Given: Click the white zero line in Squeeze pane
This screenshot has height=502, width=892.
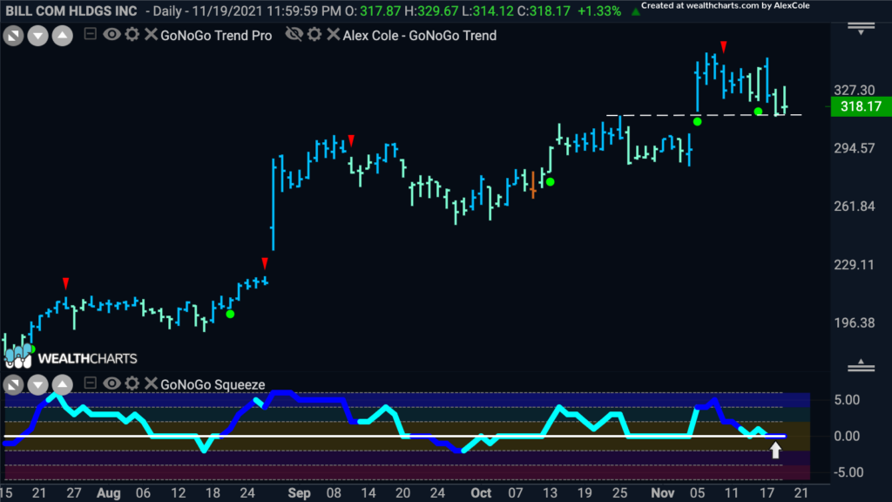Looking at the screenshot, I should pyautogui.click(x=395, y=437).
